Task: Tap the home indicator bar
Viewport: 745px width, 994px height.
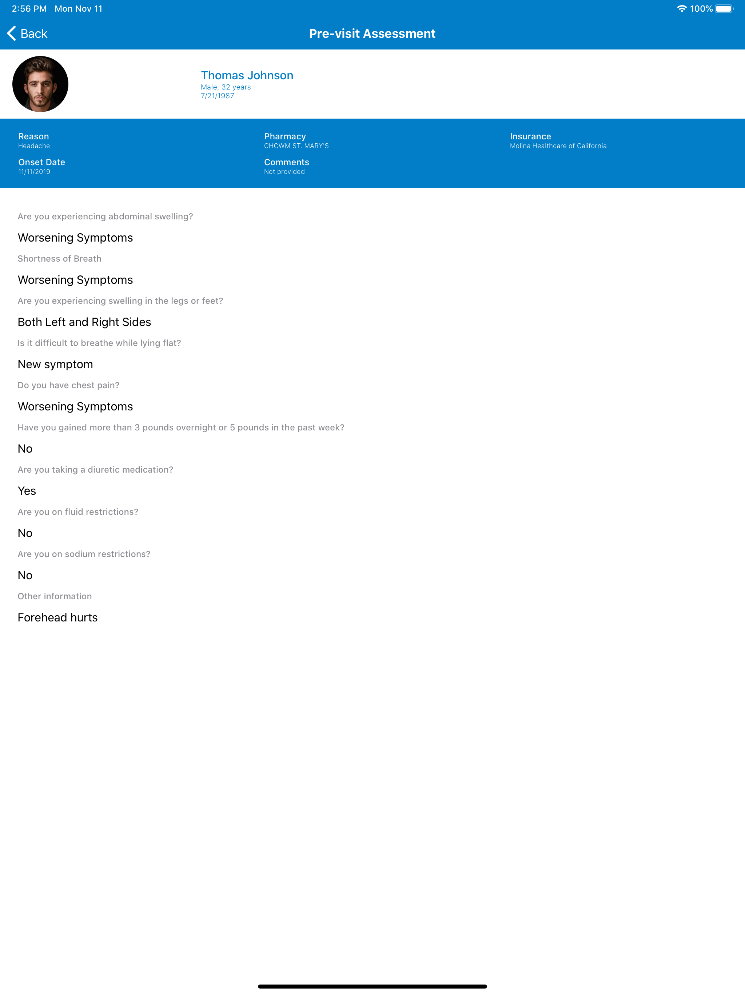Action: click(372, 986)
